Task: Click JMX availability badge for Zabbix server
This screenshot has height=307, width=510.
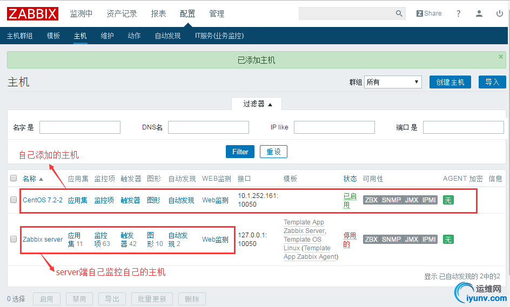Action: point(412,240)
